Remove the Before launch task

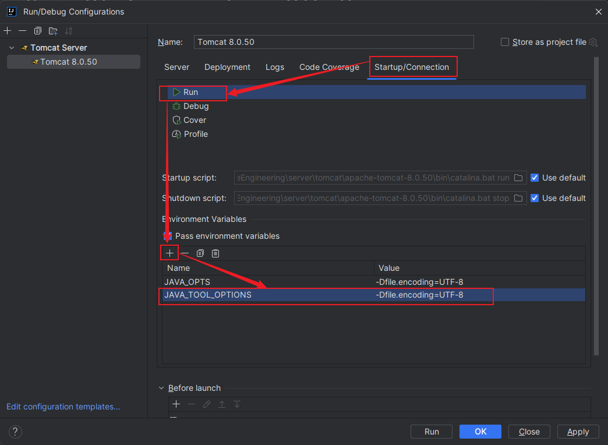click(191, 404)
